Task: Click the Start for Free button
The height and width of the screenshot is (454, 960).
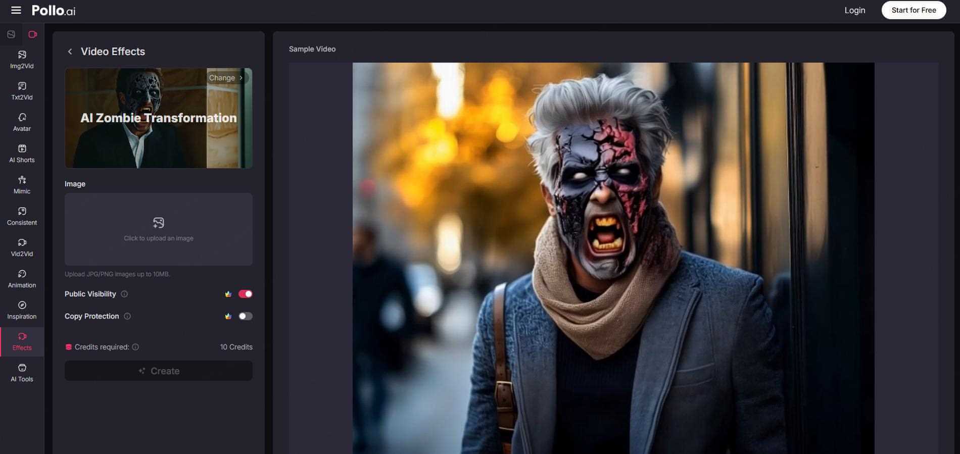Action: 914,10
